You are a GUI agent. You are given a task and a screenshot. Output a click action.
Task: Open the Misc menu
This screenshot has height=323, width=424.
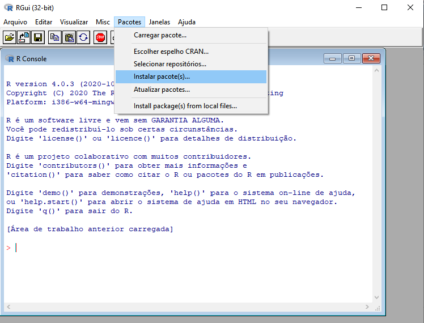click(103, 22)
